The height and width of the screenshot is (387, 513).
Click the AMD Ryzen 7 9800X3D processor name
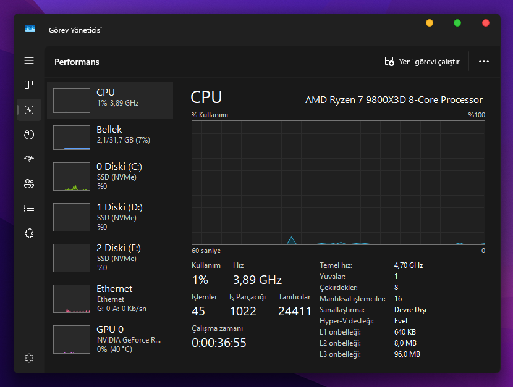click(x=394, y=99)
